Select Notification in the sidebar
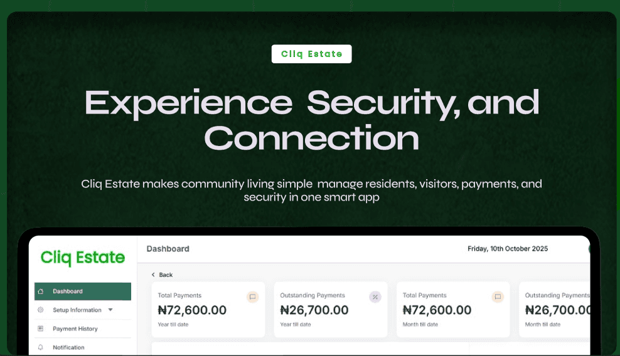The width and height of the screenshot is (620, 356). pos(83,347)
